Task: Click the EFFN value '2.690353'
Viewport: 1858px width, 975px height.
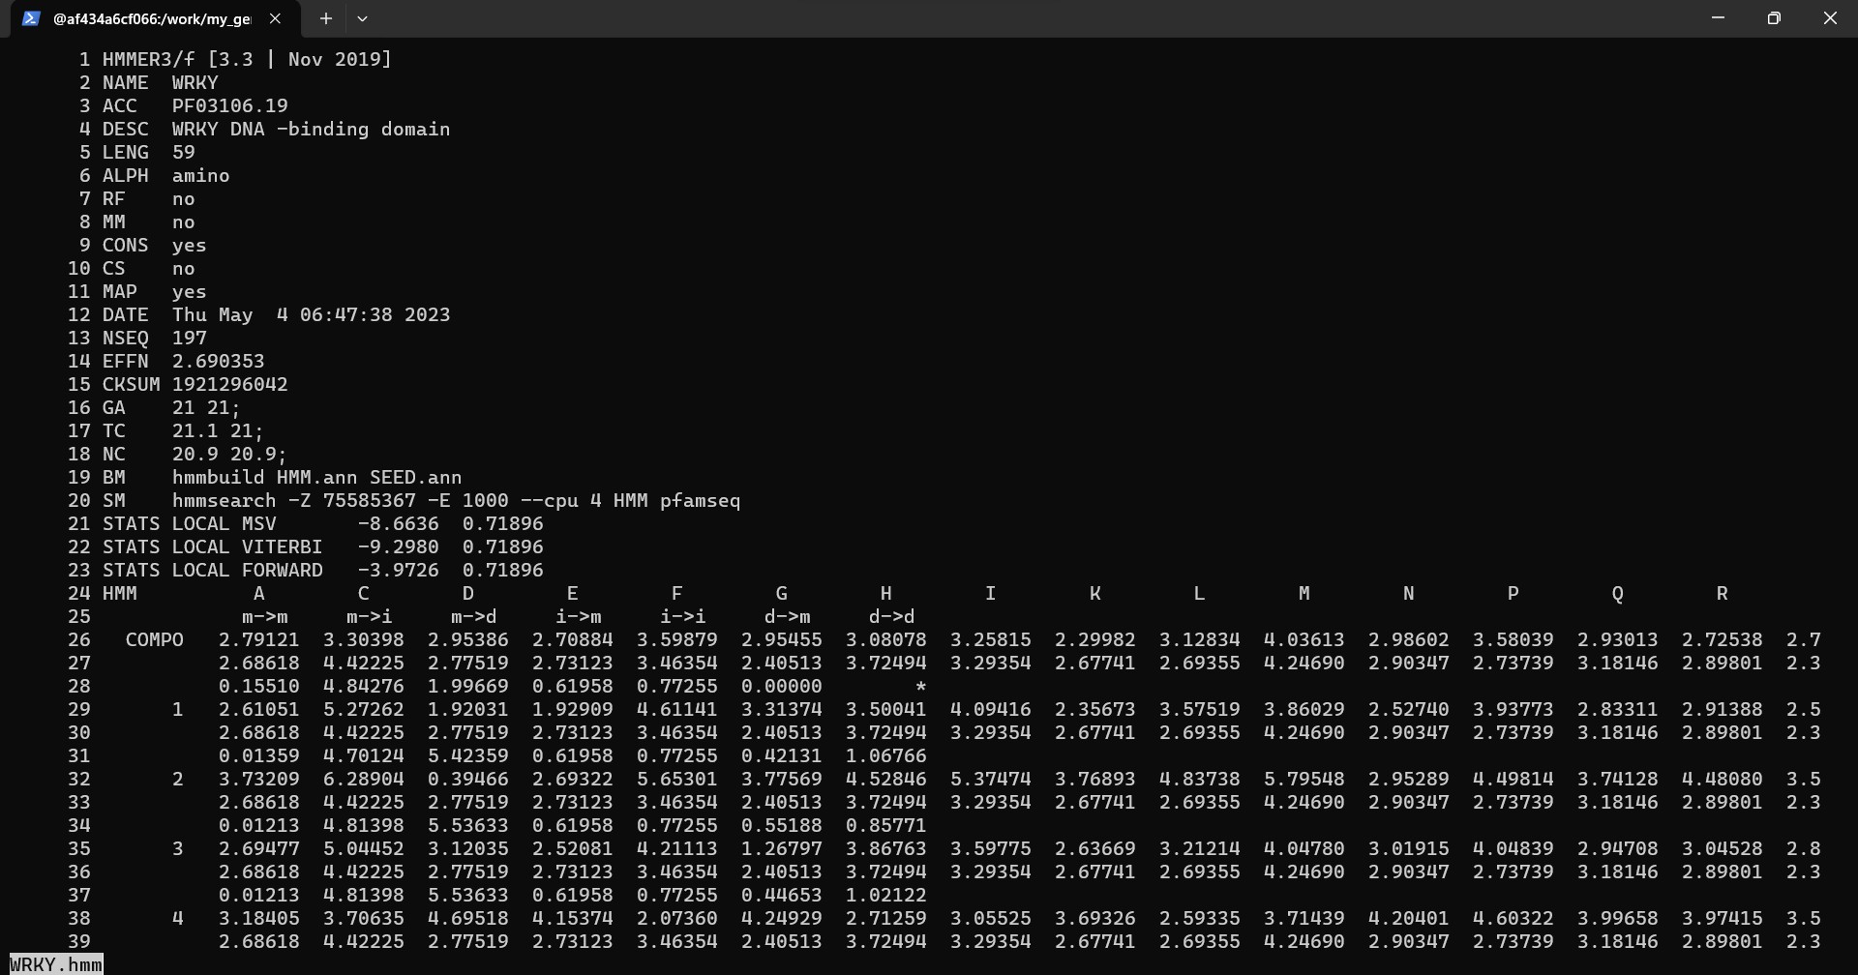Action: coord(218,361)
